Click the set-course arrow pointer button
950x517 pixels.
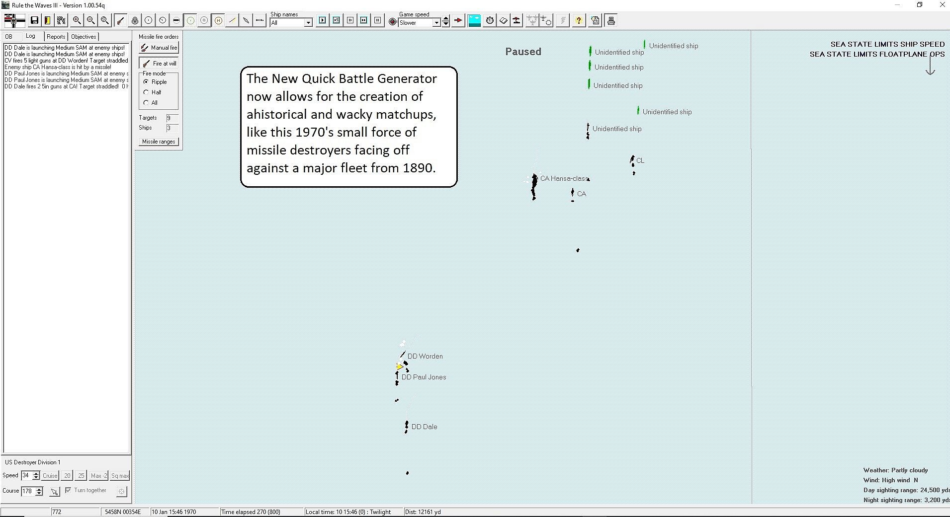54,491
